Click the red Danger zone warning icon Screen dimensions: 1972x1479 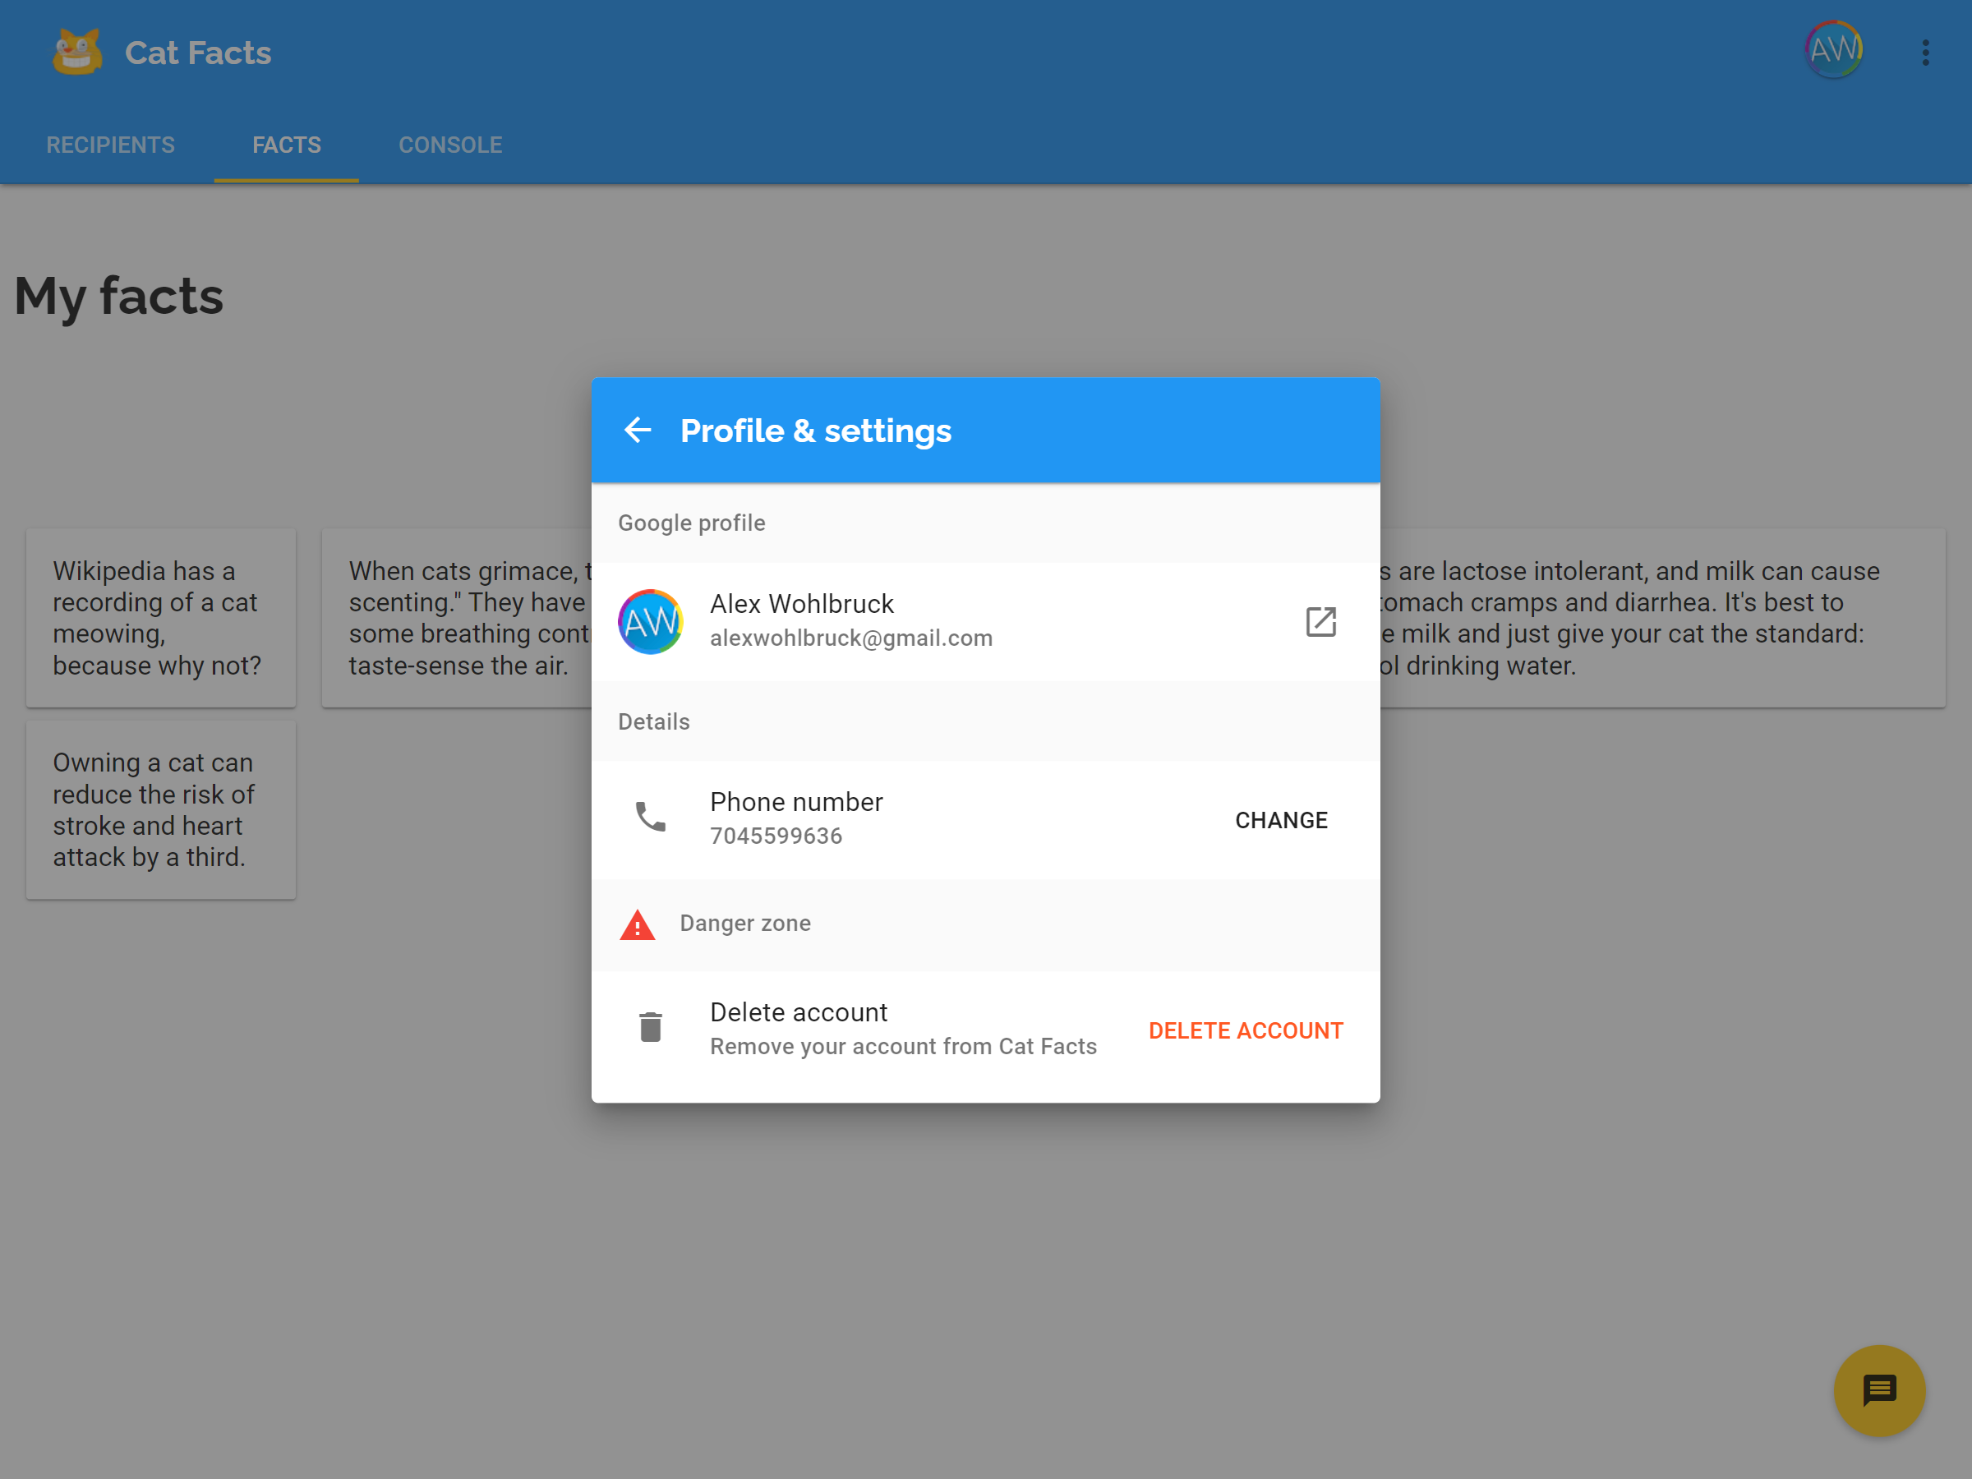coord(638,924)
